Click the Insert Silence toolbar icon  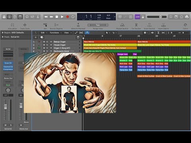coord(164,25)
